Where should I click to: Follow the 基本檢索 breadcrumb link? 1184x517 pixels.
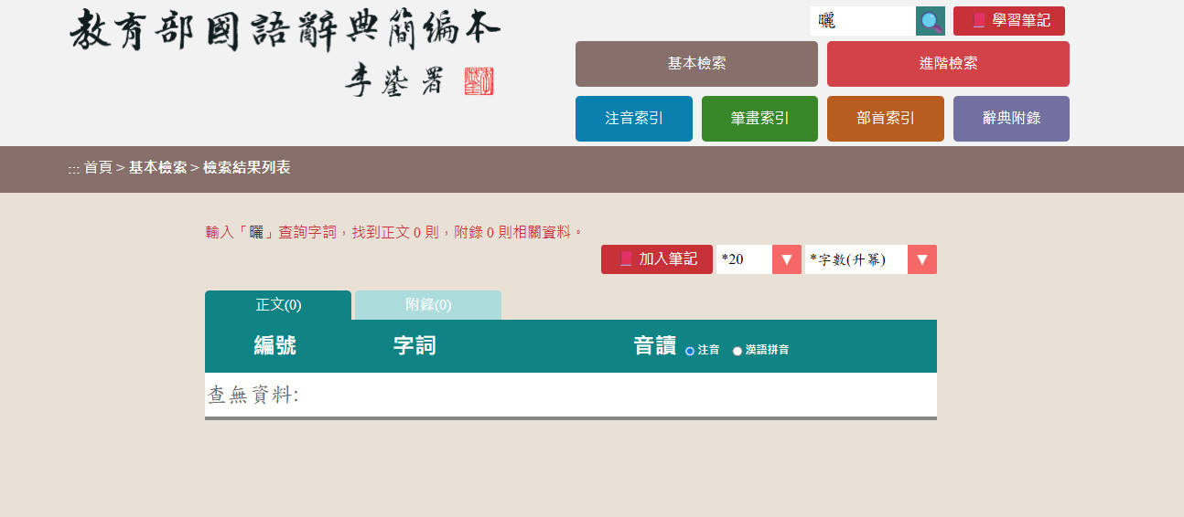click(x=157, y=168)
